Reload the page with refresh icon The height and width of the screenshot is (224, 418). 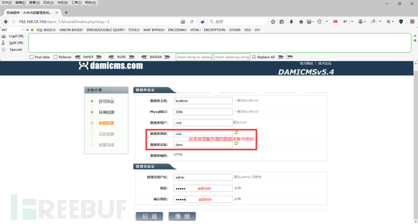coord(191,22)
